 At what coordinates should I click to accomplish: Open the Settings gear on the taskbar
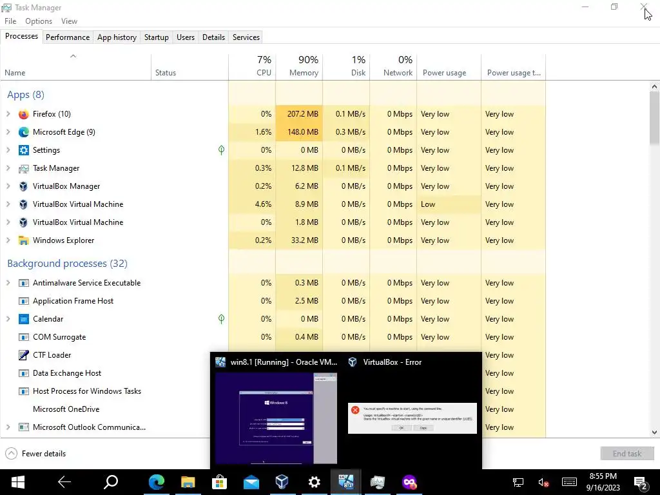click(x=314, y=482)
